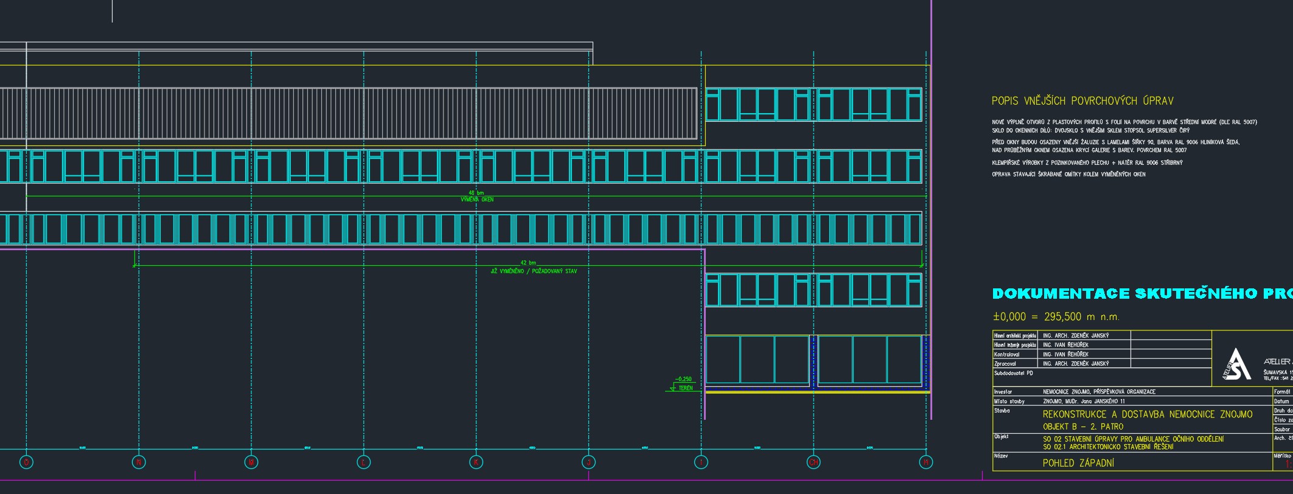The width and height of the screenshot is (1293, 494).
Task: Pick the grid axis bubble labeled CH
Action: (x=814, y=462)
